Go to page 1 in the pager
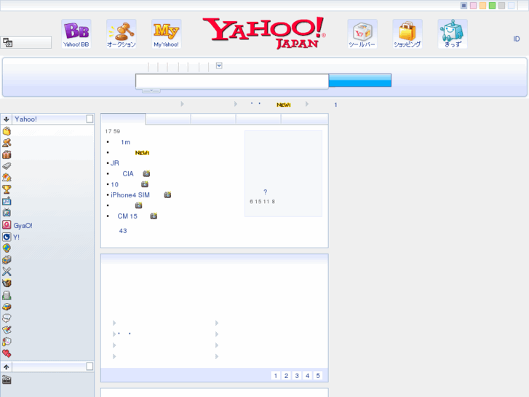 click(x=276, y=376)
